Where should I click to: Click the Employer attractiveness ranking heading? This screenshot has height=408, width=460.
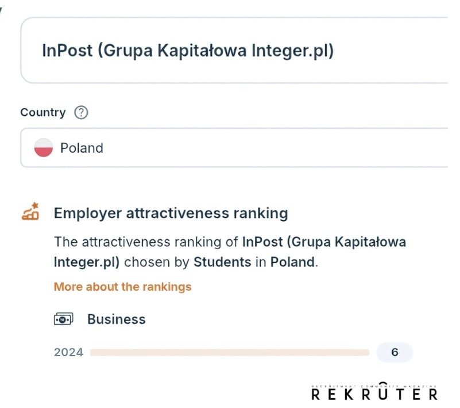tap(171, 213)
